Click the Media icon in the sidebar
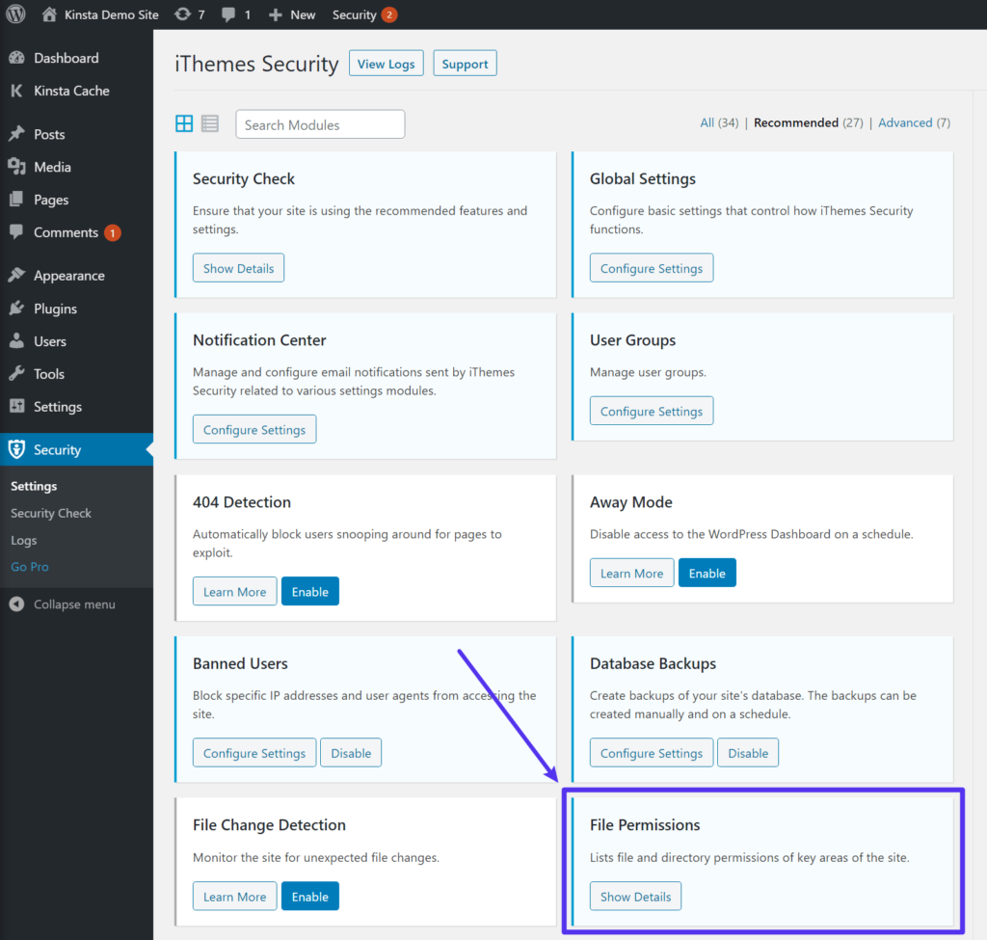Viewport: 987px width, 940px height. click(19, 166)
